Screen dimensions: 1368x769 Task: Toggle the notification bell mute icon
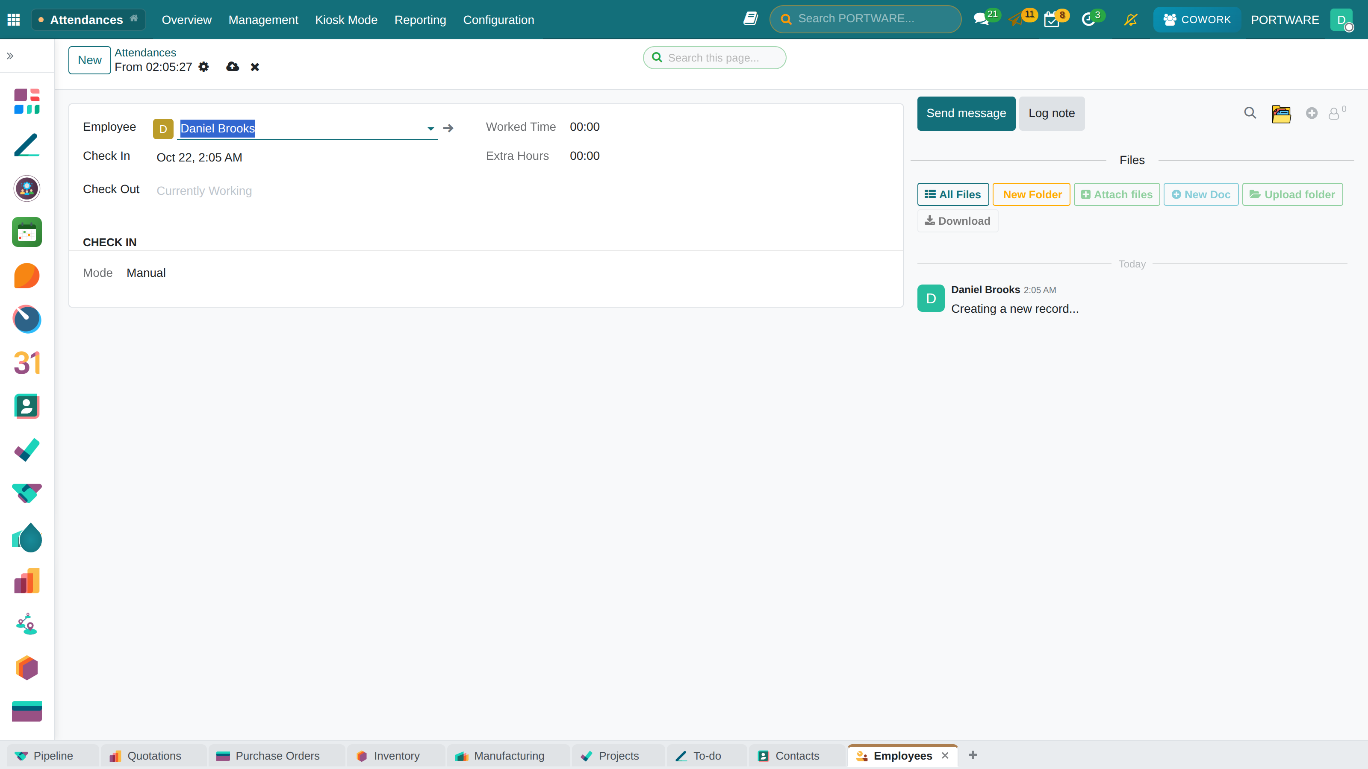[1131, 20]
